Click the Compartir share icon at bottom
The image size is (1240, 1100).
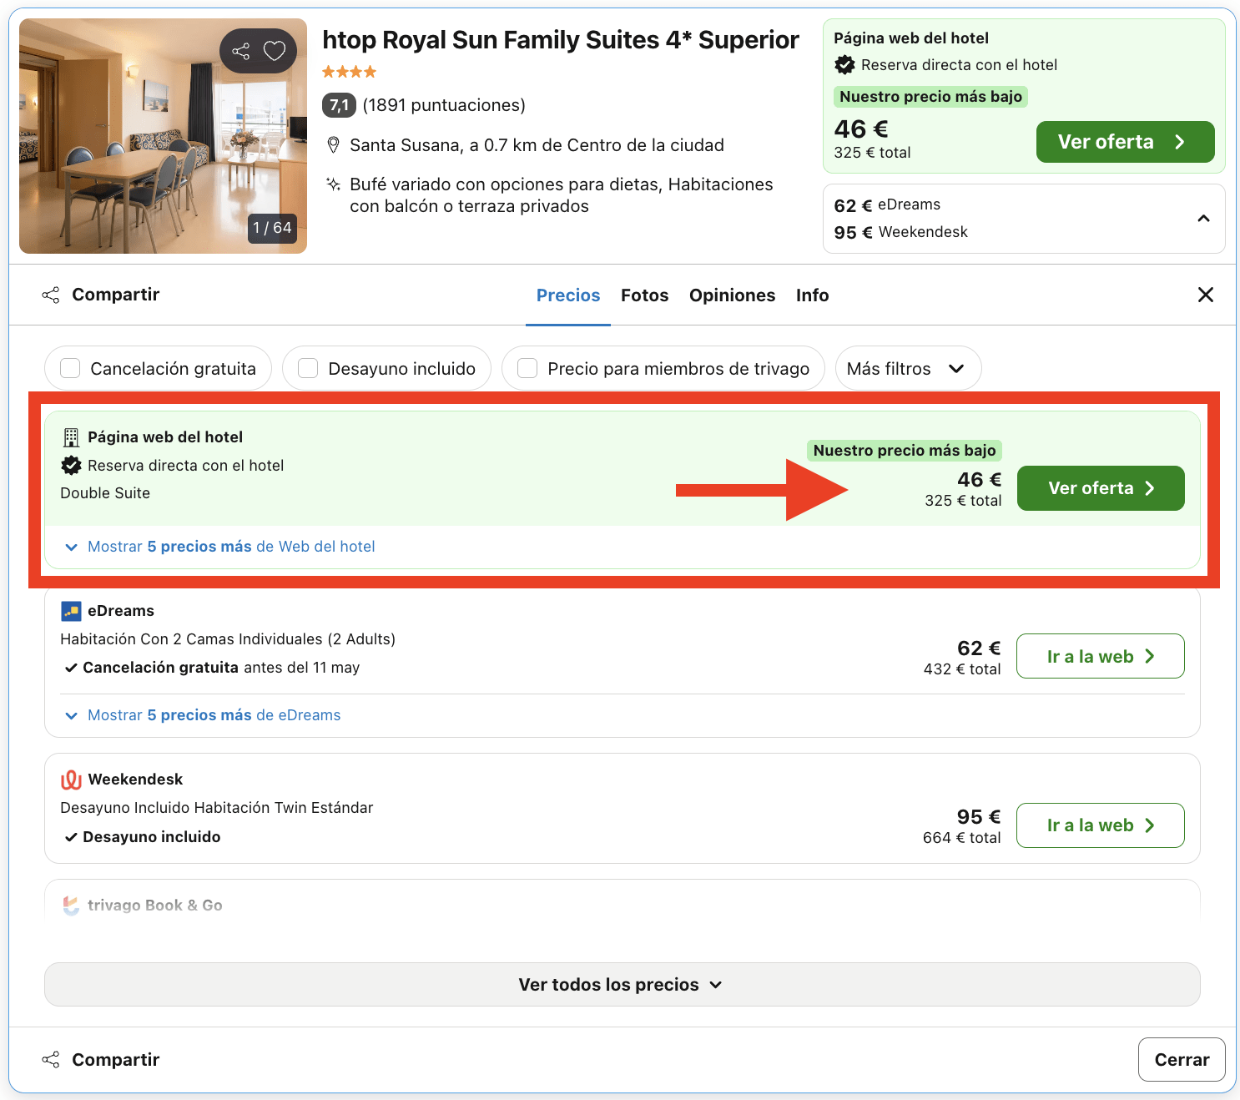pyautogui.click(x=51, y=1058)
